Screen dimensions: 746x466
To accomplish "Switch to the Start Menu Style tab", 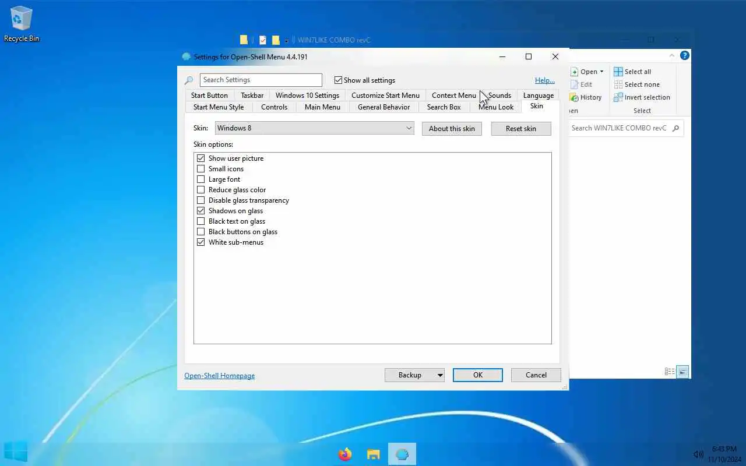I will tap(219, 107).
